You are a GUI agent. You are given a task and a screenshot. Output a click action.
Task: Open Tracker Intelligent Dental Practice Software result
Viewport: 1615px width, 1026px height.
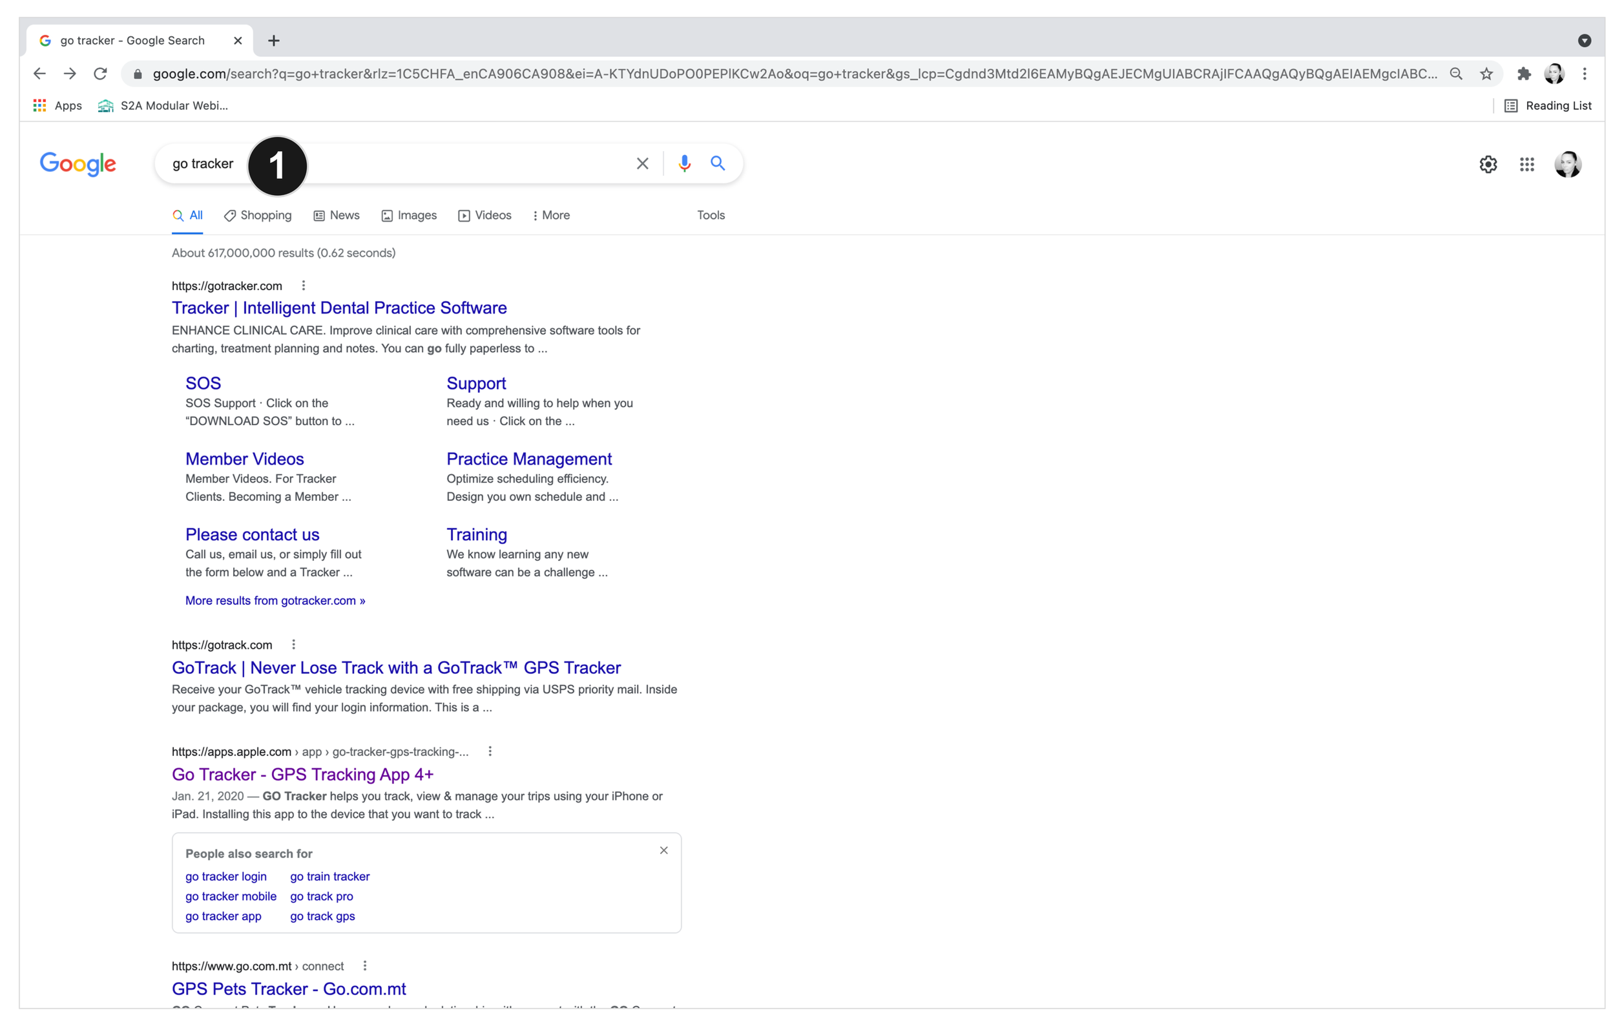[339, 308]
